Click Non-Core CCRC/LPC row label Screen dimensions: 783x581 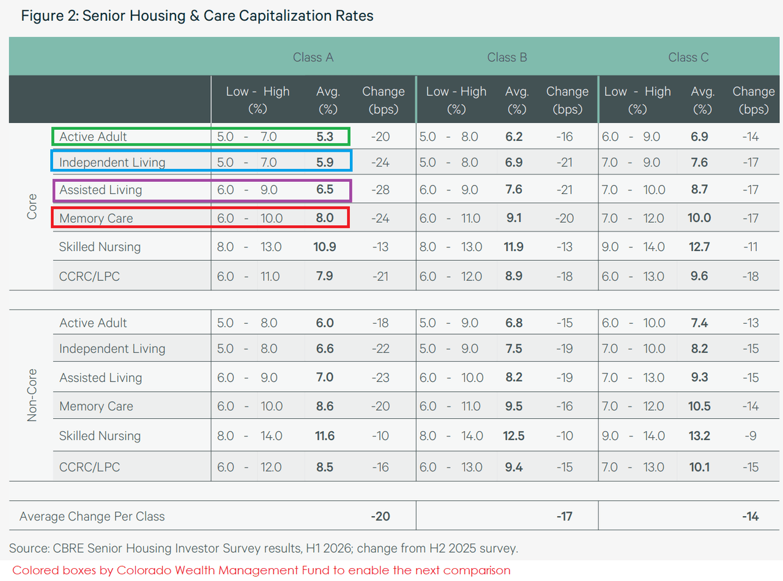tap(89, 467)
